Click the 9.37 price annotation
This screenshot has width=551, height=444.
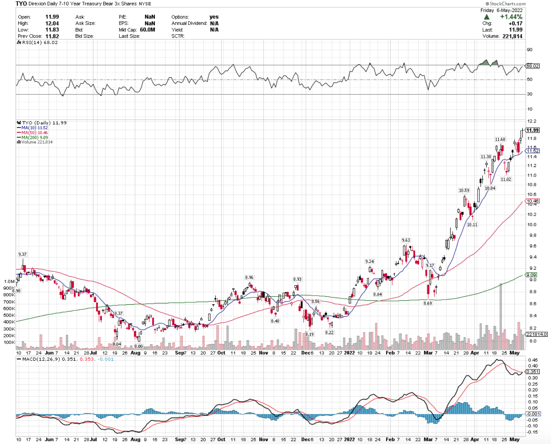point(22,254)
